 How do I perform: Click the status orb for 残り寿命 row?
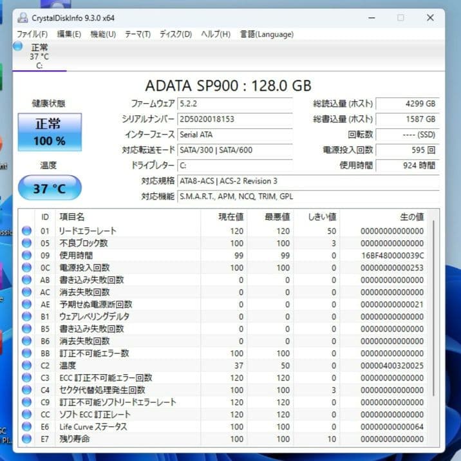tap(27, 439)
